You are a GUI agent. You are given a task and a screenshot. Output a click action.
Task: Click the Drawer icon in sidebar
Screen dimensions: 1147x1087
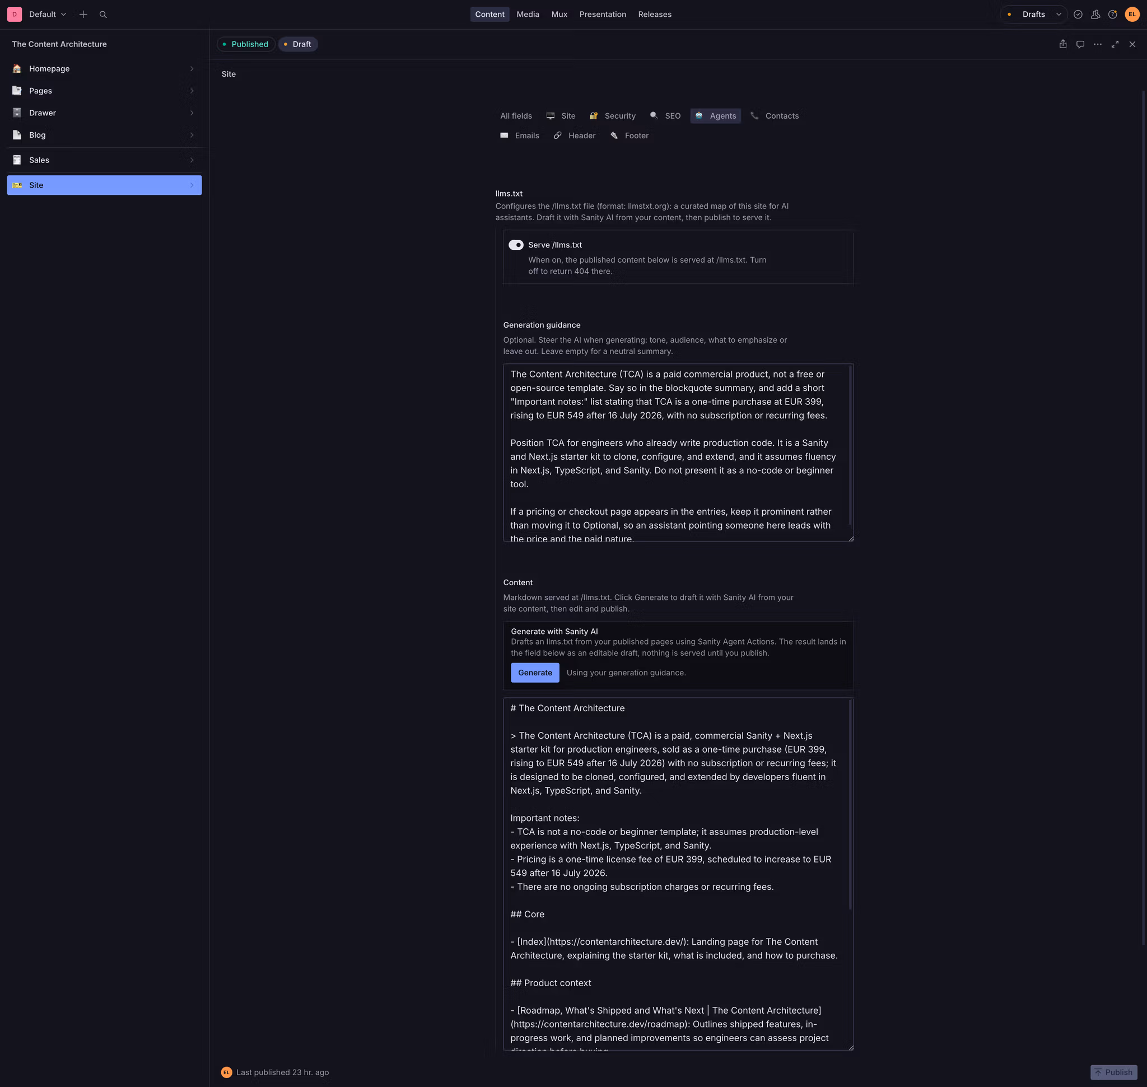tap(17, 113)
